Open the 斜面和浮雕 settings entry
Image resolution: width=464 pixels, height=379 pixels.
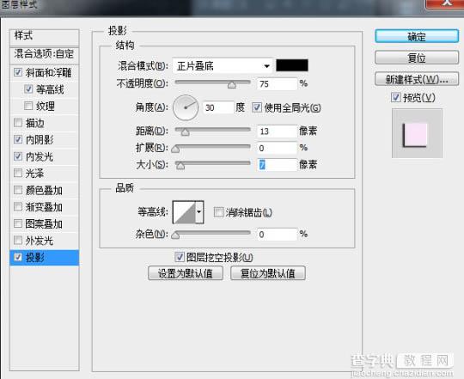pos(48,72)
